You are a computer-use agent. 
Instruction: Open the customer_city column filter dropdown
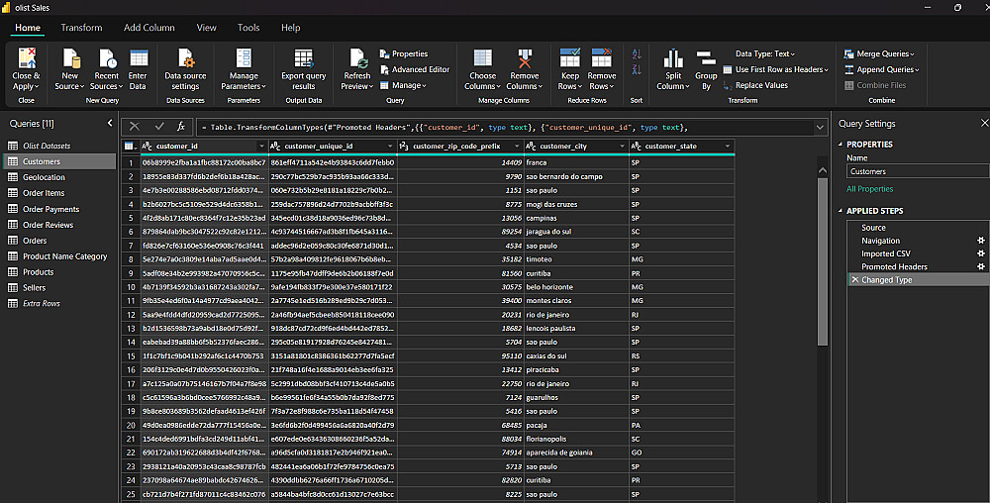click(x=620, y=147)
